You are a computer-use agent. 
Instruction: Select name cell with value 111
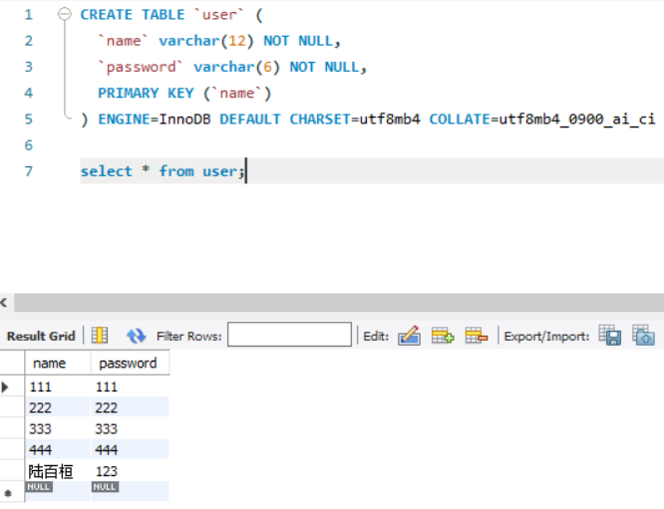58,386
